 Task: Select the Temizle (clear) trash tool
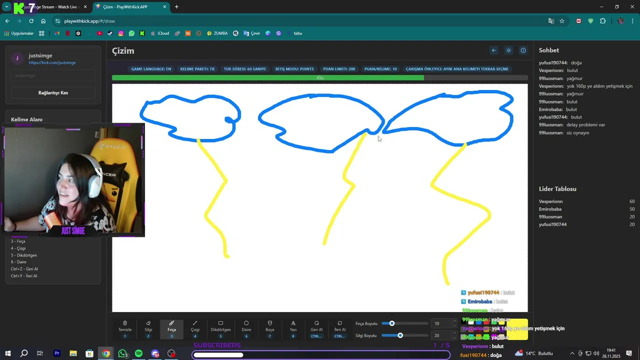(x=125, y=329)
